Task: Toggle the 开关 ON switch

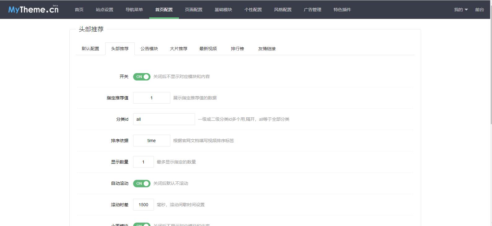Action: tap(142, 77)
